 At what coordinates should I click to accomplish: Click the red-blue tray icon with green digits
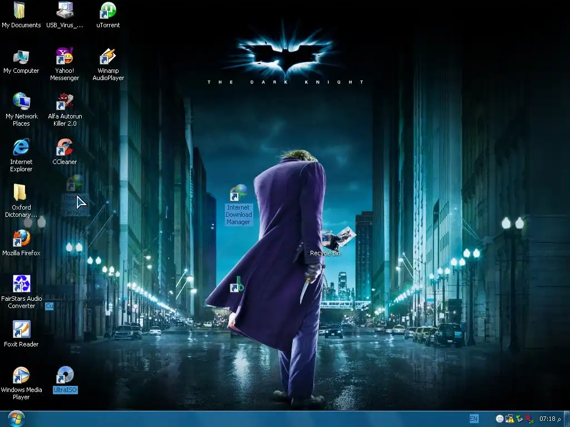(530, 419)
